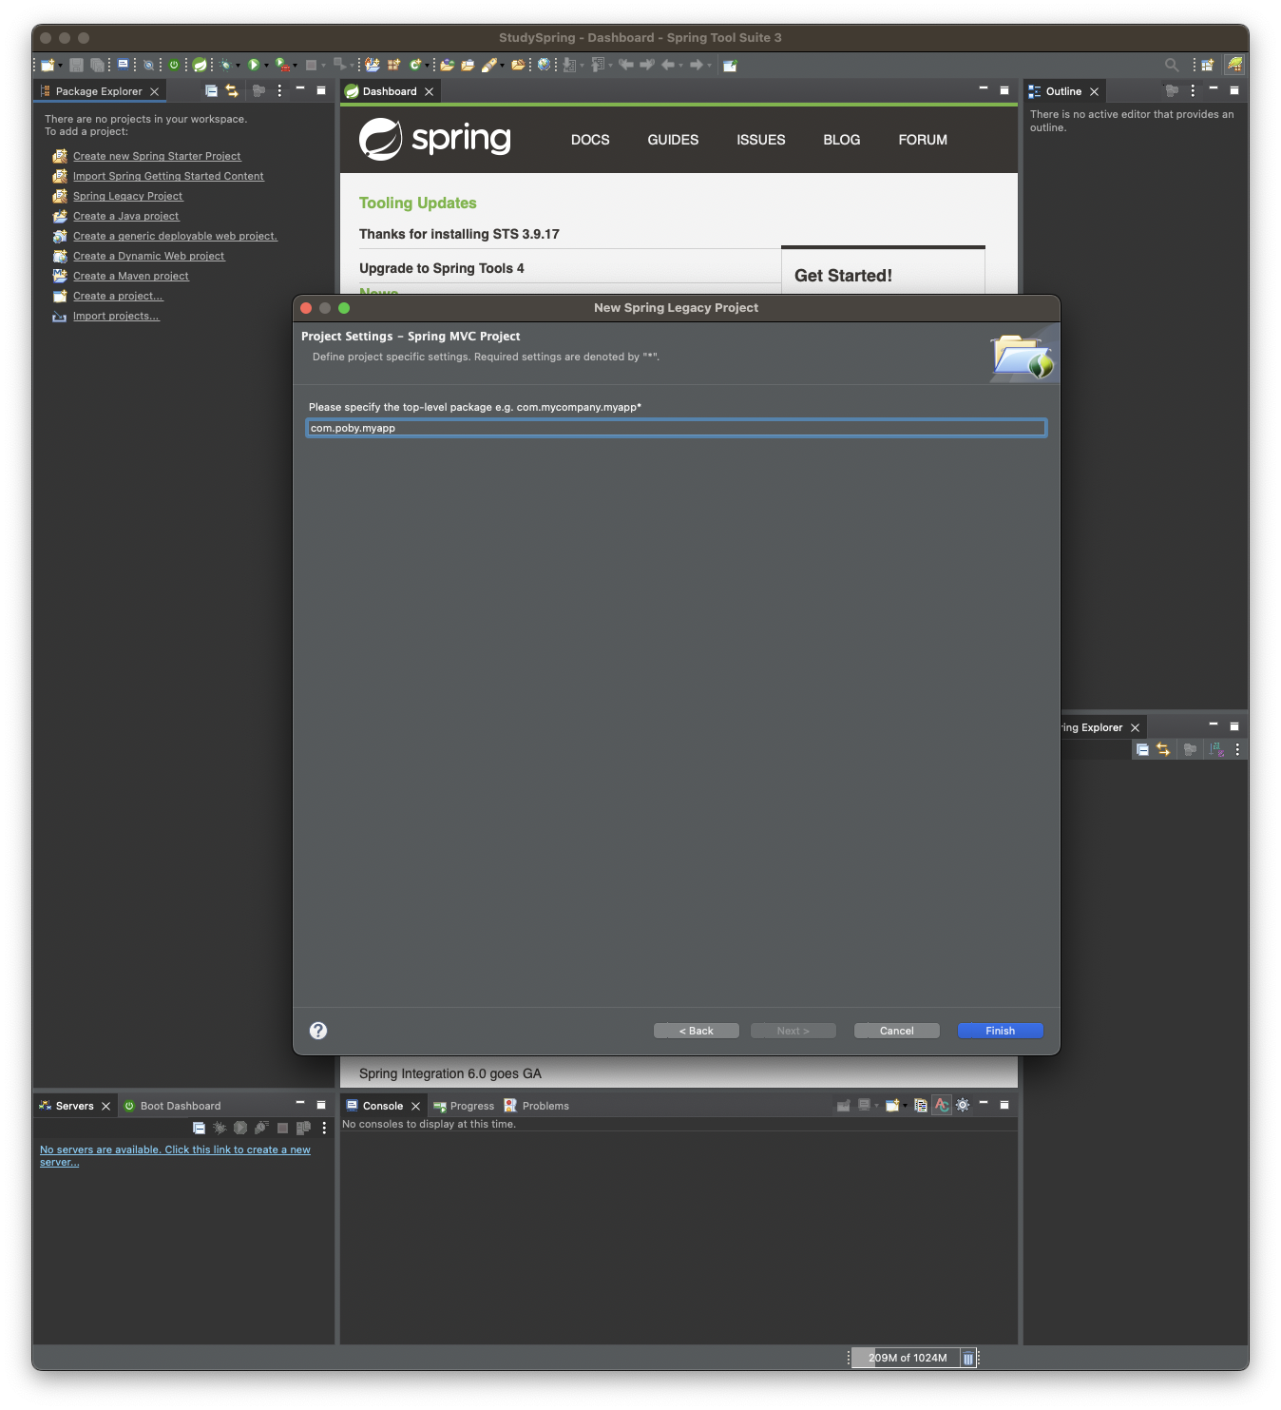1281x1410 pixels.
Task: Click the New Java Class toolbar icon
Action: [414, 65]
